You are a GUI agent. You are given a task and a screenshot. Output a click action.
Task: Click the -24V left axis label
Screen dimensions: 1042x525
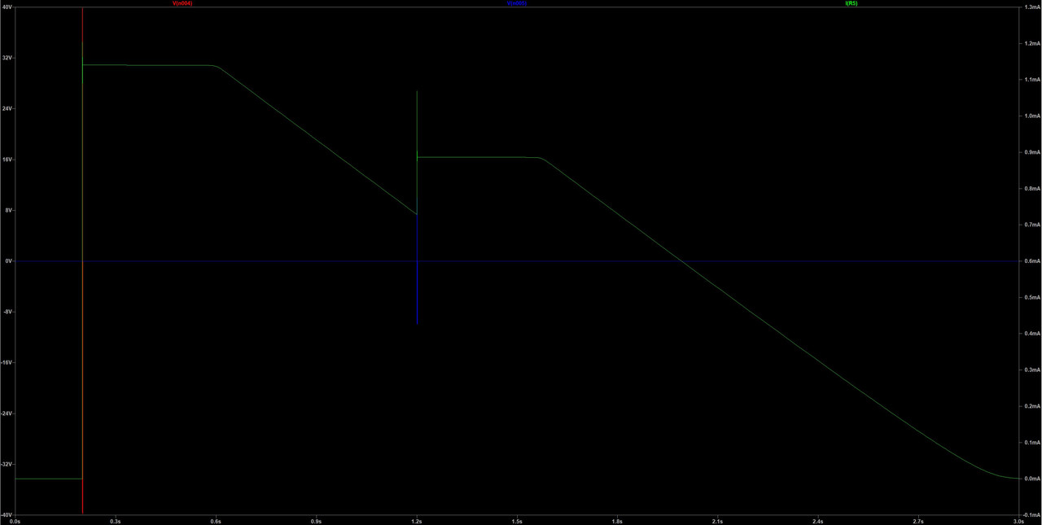point(7,413)
